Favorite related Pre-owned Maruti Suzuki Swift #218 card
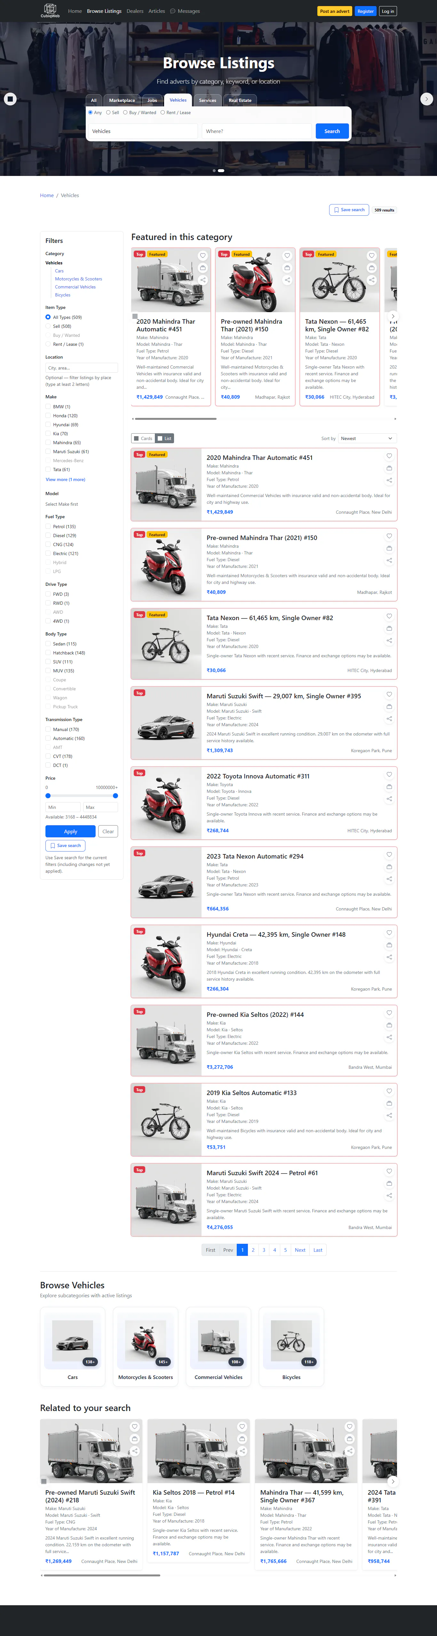 (134, 1426)
